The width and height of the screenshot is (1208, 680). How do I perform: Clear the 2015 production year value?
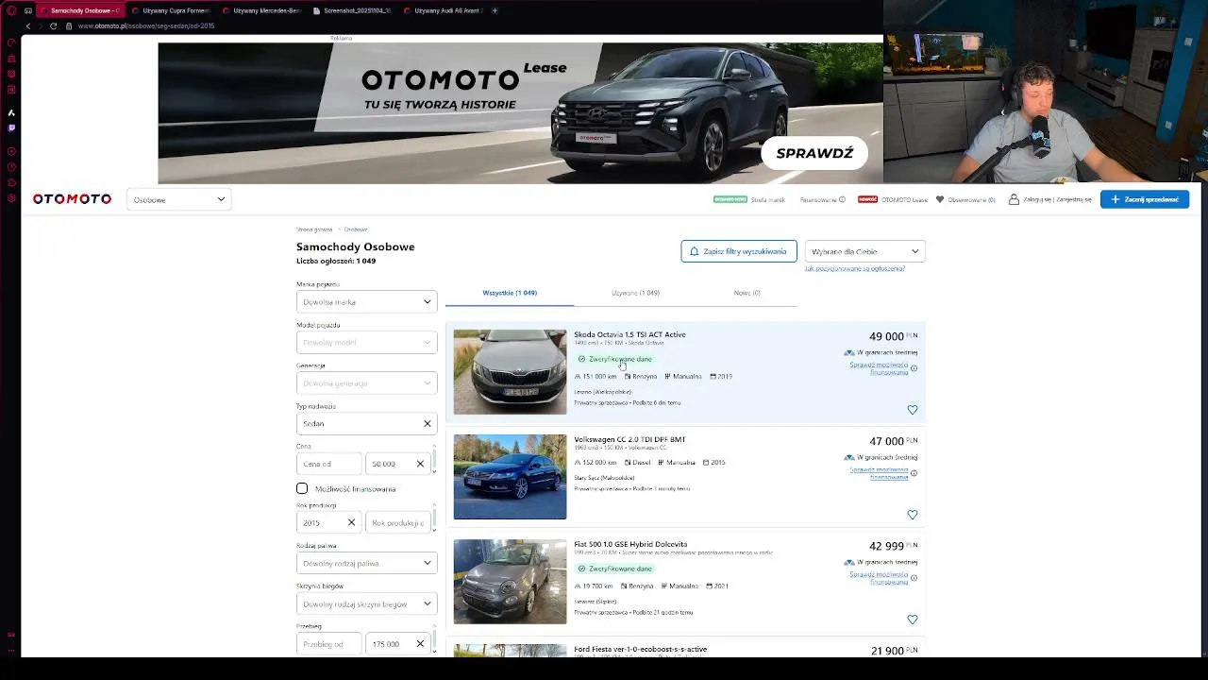coord(351,523)
